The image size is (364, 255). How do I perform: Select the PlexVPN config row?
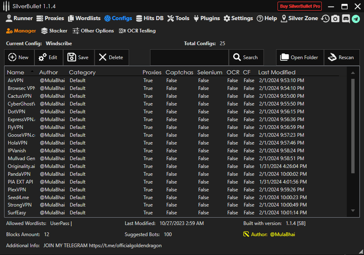pos(176,190)
